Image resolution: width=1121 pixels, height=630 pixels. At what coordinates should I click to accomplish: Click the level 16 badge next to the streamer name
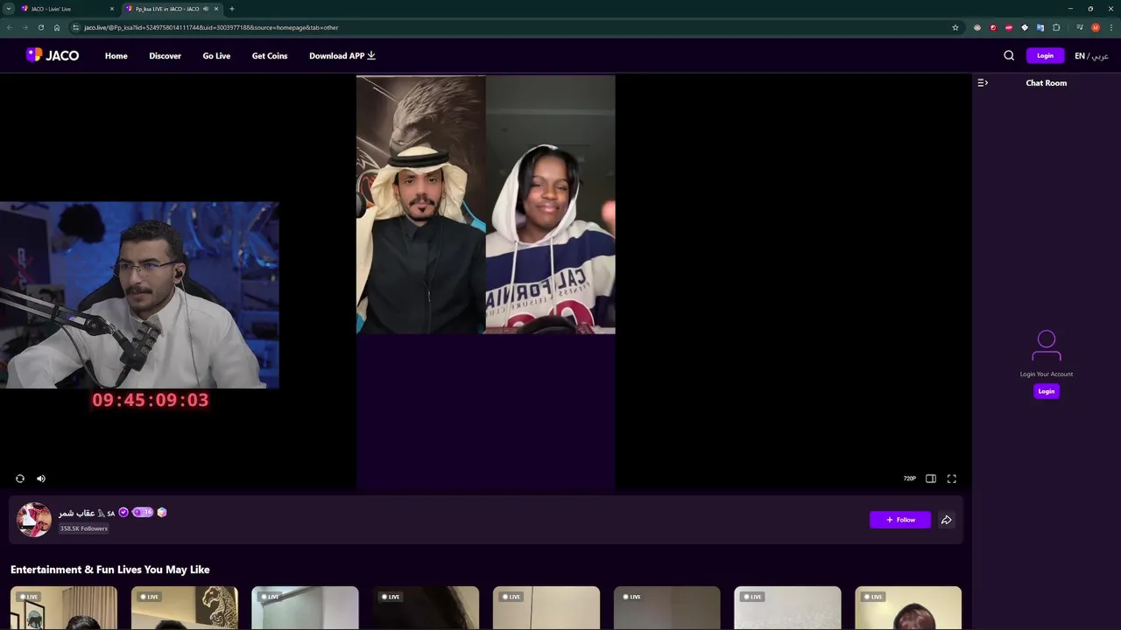pos(143,513)
